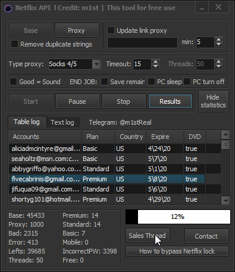Viewport: 235px width, 272px height.
Task: Click the disabled Base button
Action: tap(31, 30)
